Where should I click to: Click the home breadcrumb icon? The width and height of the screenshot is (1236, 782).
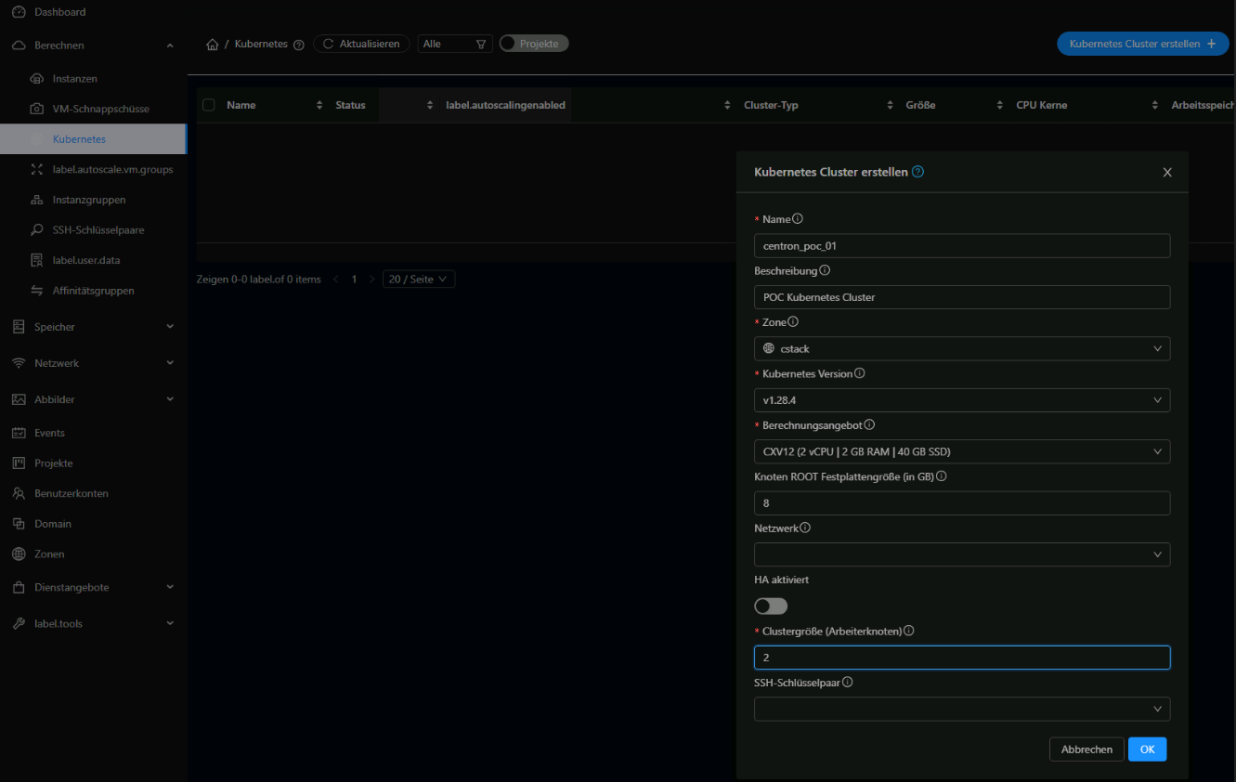pos(213,45)
